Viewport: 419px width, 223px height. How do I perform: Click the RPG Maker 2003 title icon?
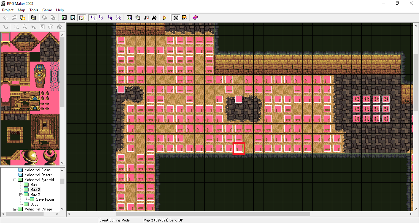[4, 3]
